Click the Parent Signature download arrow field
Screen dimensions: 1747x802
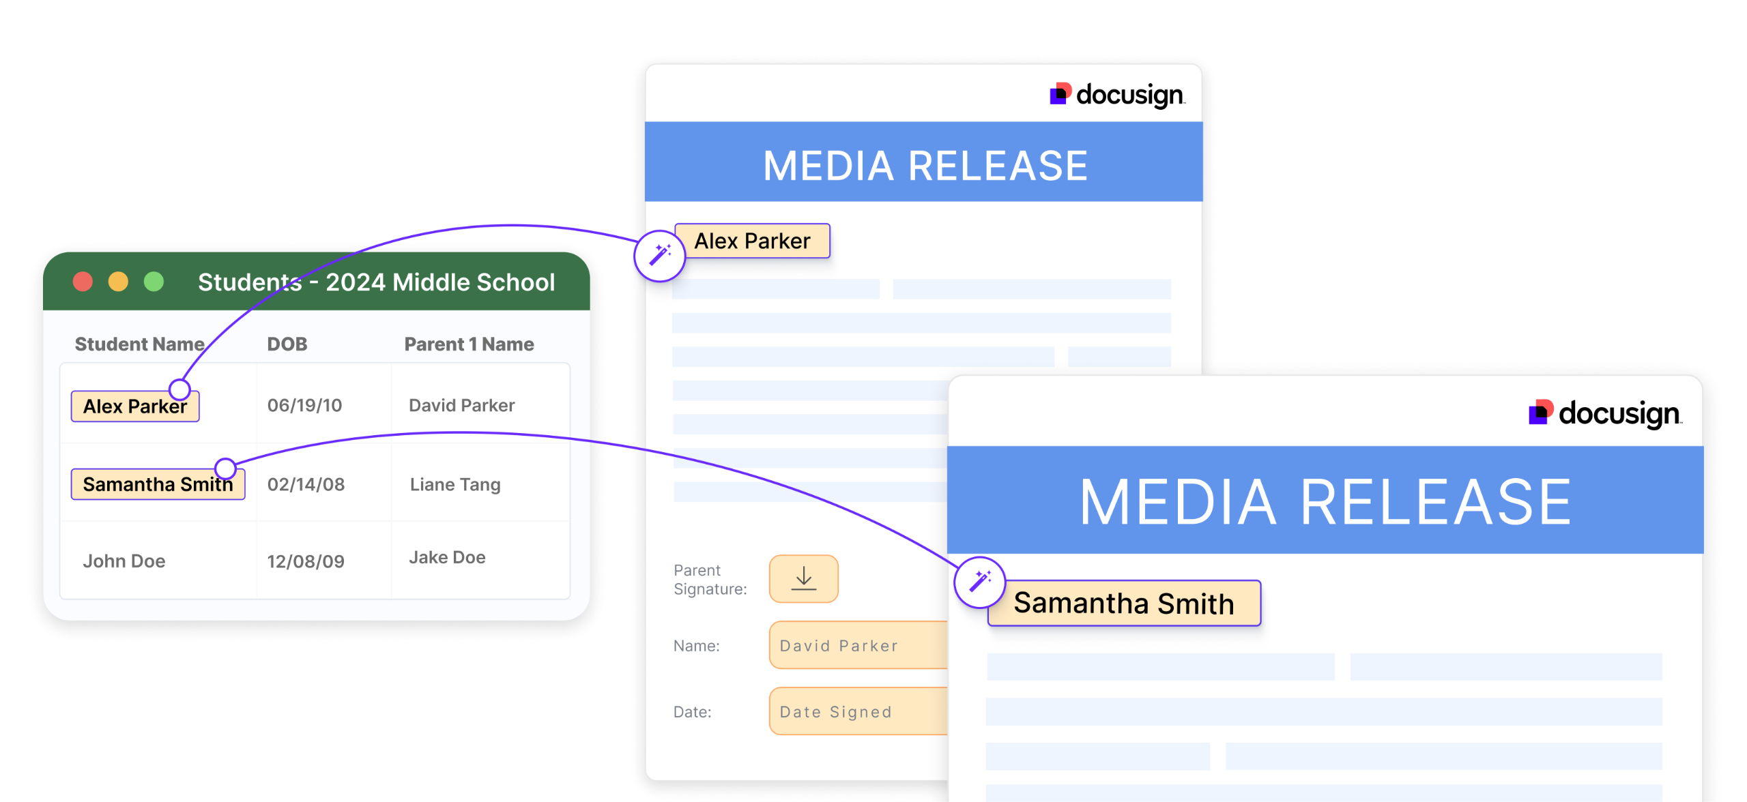803,578
